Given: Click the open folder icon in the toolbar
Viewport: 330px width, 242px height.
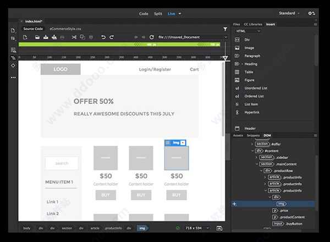Looking at the screenshot, I should tap(37, 37).
